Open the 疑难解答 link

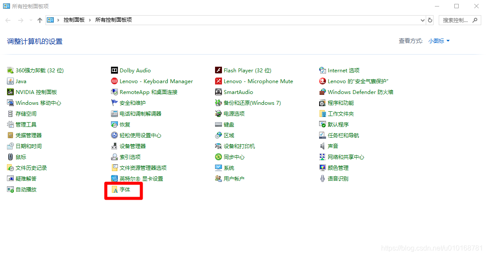pos(26,178)
